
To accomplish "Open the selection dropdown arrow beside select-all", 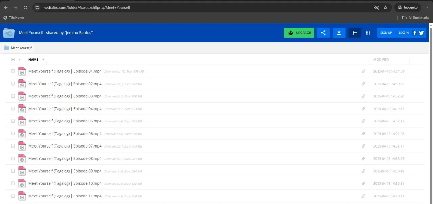I will click(19, 60).
